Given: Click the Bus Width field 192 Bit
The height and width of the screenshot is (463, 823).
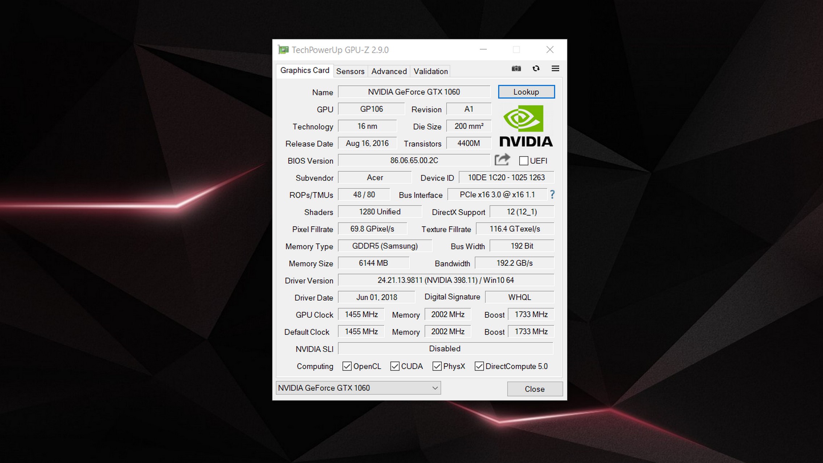Looking at the screenshot, I should point(522,246).
